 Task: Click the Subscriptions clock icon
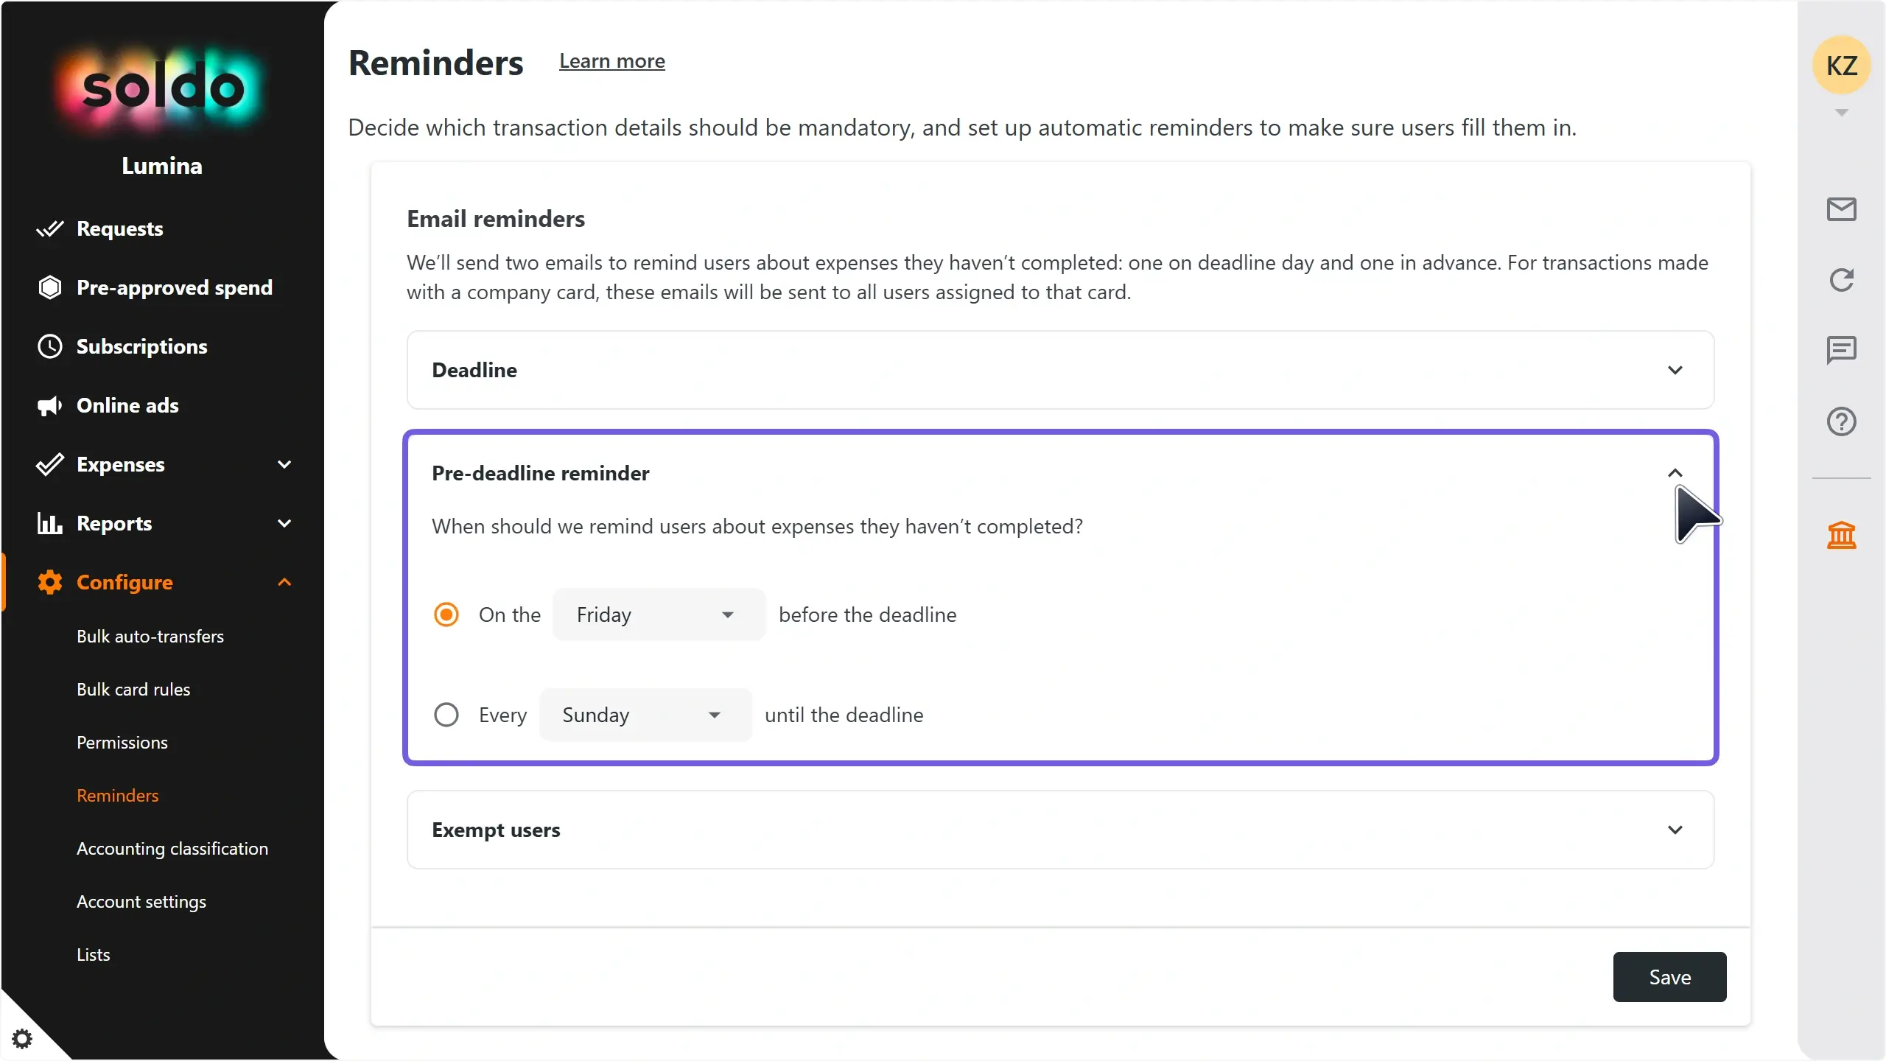pyautogui.click(x=50, y=346)
